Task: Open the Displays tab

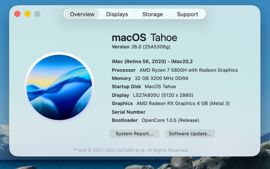Action: [x=117, y=14]
